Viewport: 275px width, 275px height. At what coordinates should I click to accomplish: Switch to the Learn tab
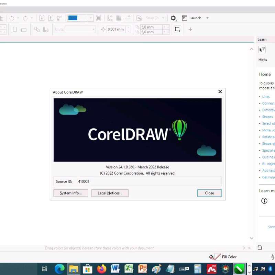262,39
